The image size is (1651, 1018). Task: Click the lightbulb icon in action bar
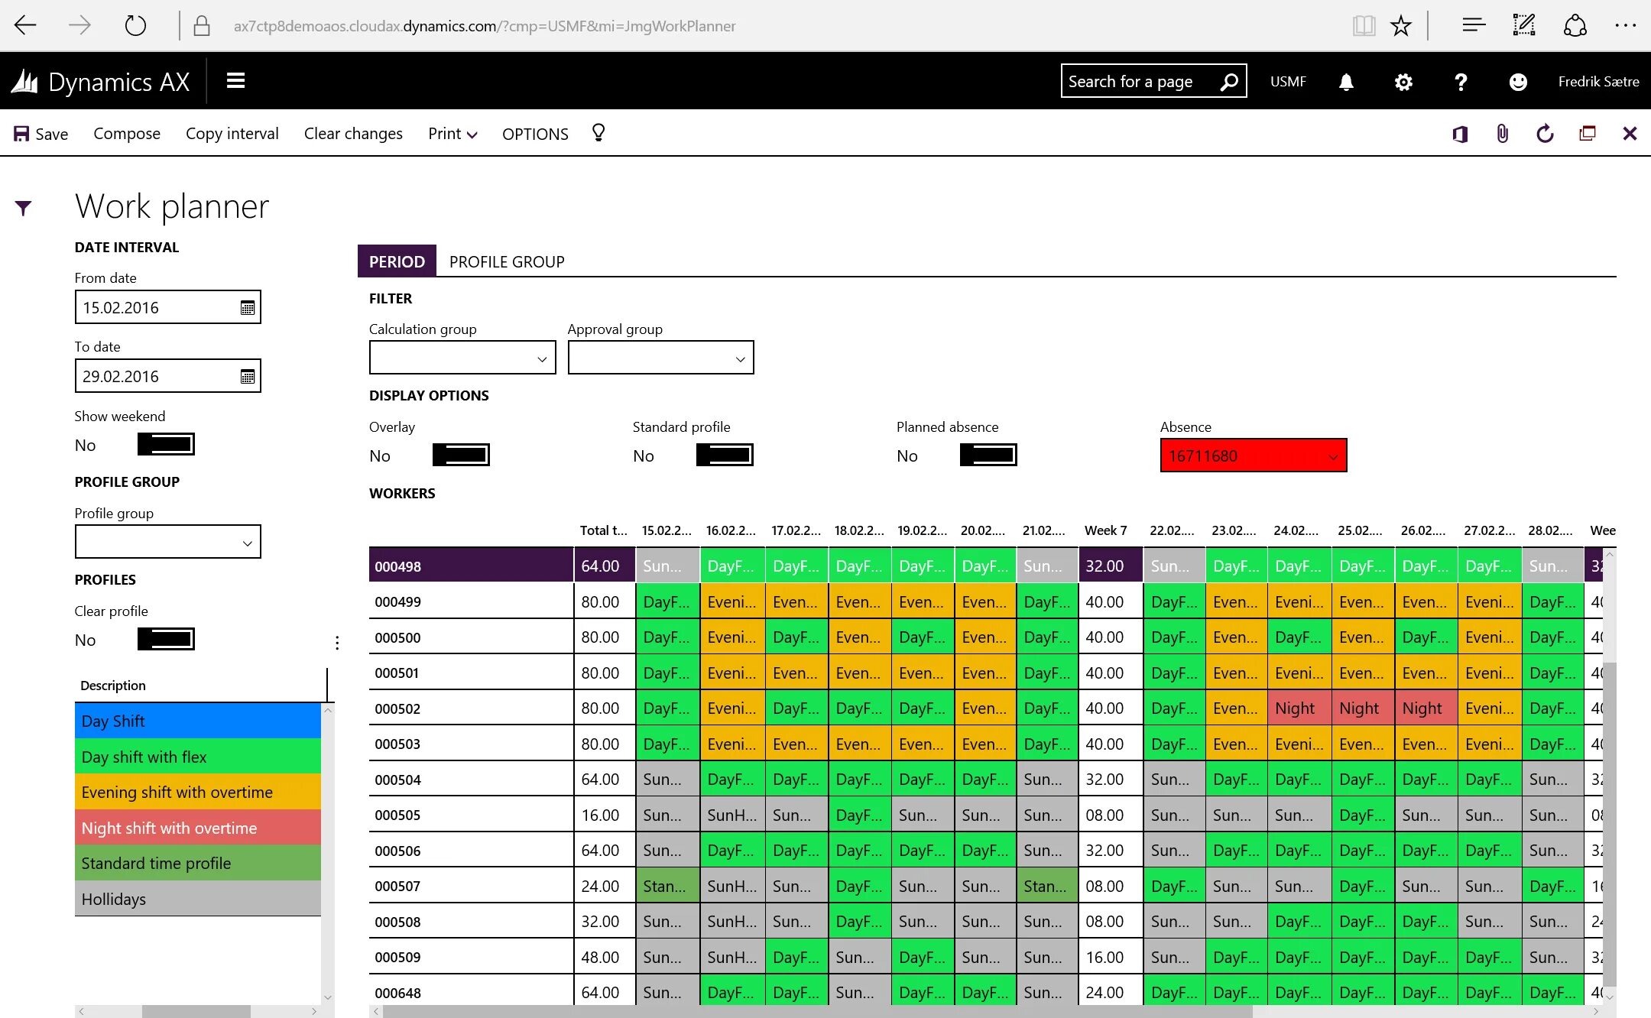(x=598, y=133)
